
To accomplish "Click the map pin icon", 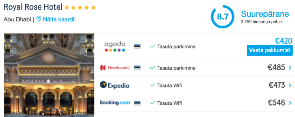I will pyautogui.click(x=39, y=19).
